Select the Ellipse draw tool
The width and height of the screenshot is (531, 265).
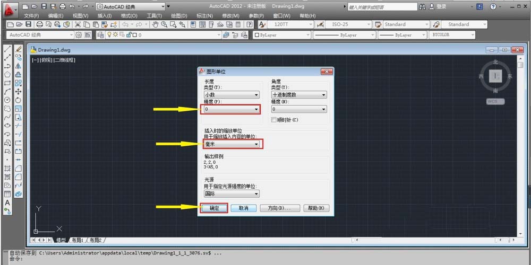(x=7, y=126)
